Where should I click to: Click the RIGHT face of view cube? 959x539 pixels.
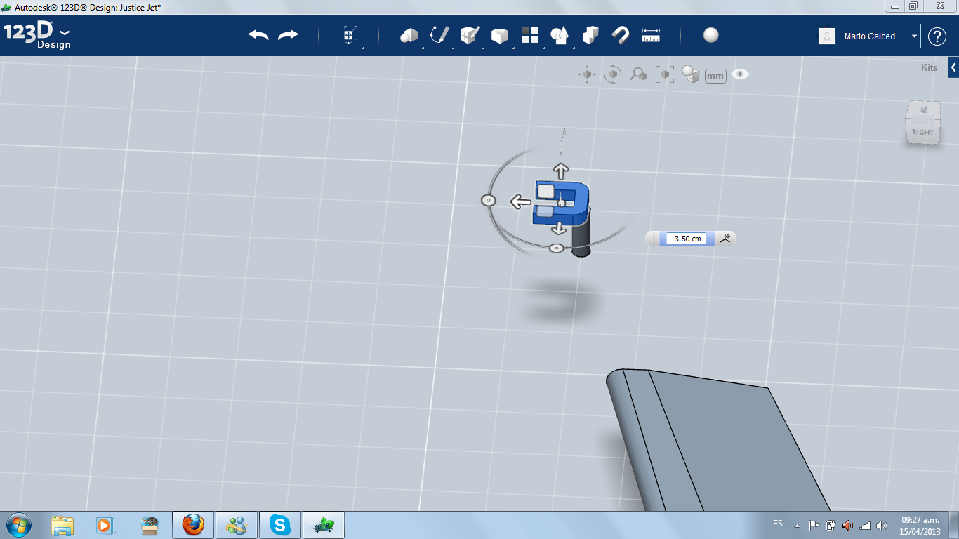(923, 132)
